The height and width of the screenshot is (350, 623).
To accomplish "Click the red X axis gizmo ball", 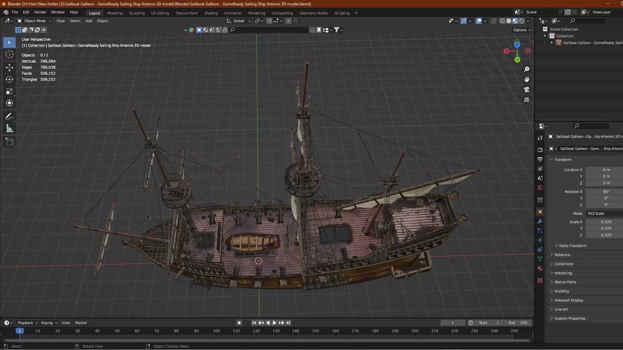I will 506,51.
